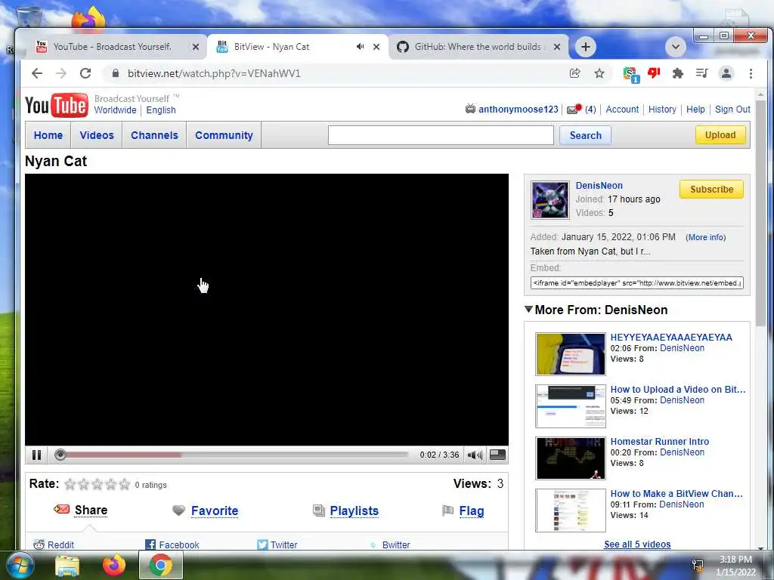Viewport: 774px width, 580px height.
Task: Change language via English link
Action: [x=161, y=110]
